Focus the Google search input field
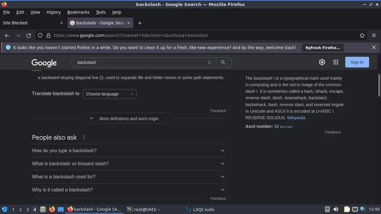 [140, 62]
